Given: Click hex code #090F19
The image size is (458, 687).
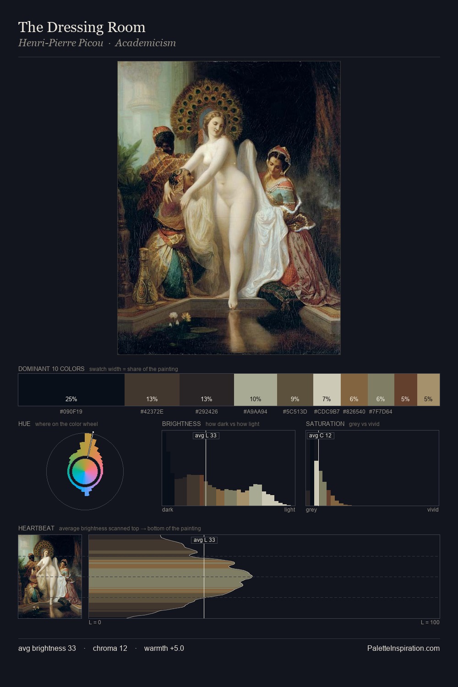Looking at the screenshot, I should coord(71,412).
